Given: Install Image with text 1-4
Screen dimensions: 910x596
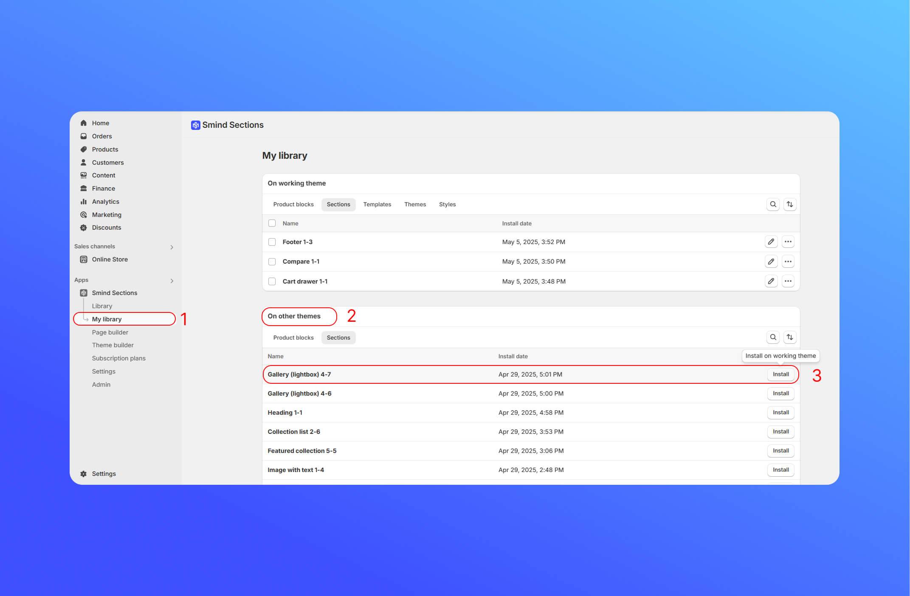Looking at the screenshot, I should click(x=780, y=469).
